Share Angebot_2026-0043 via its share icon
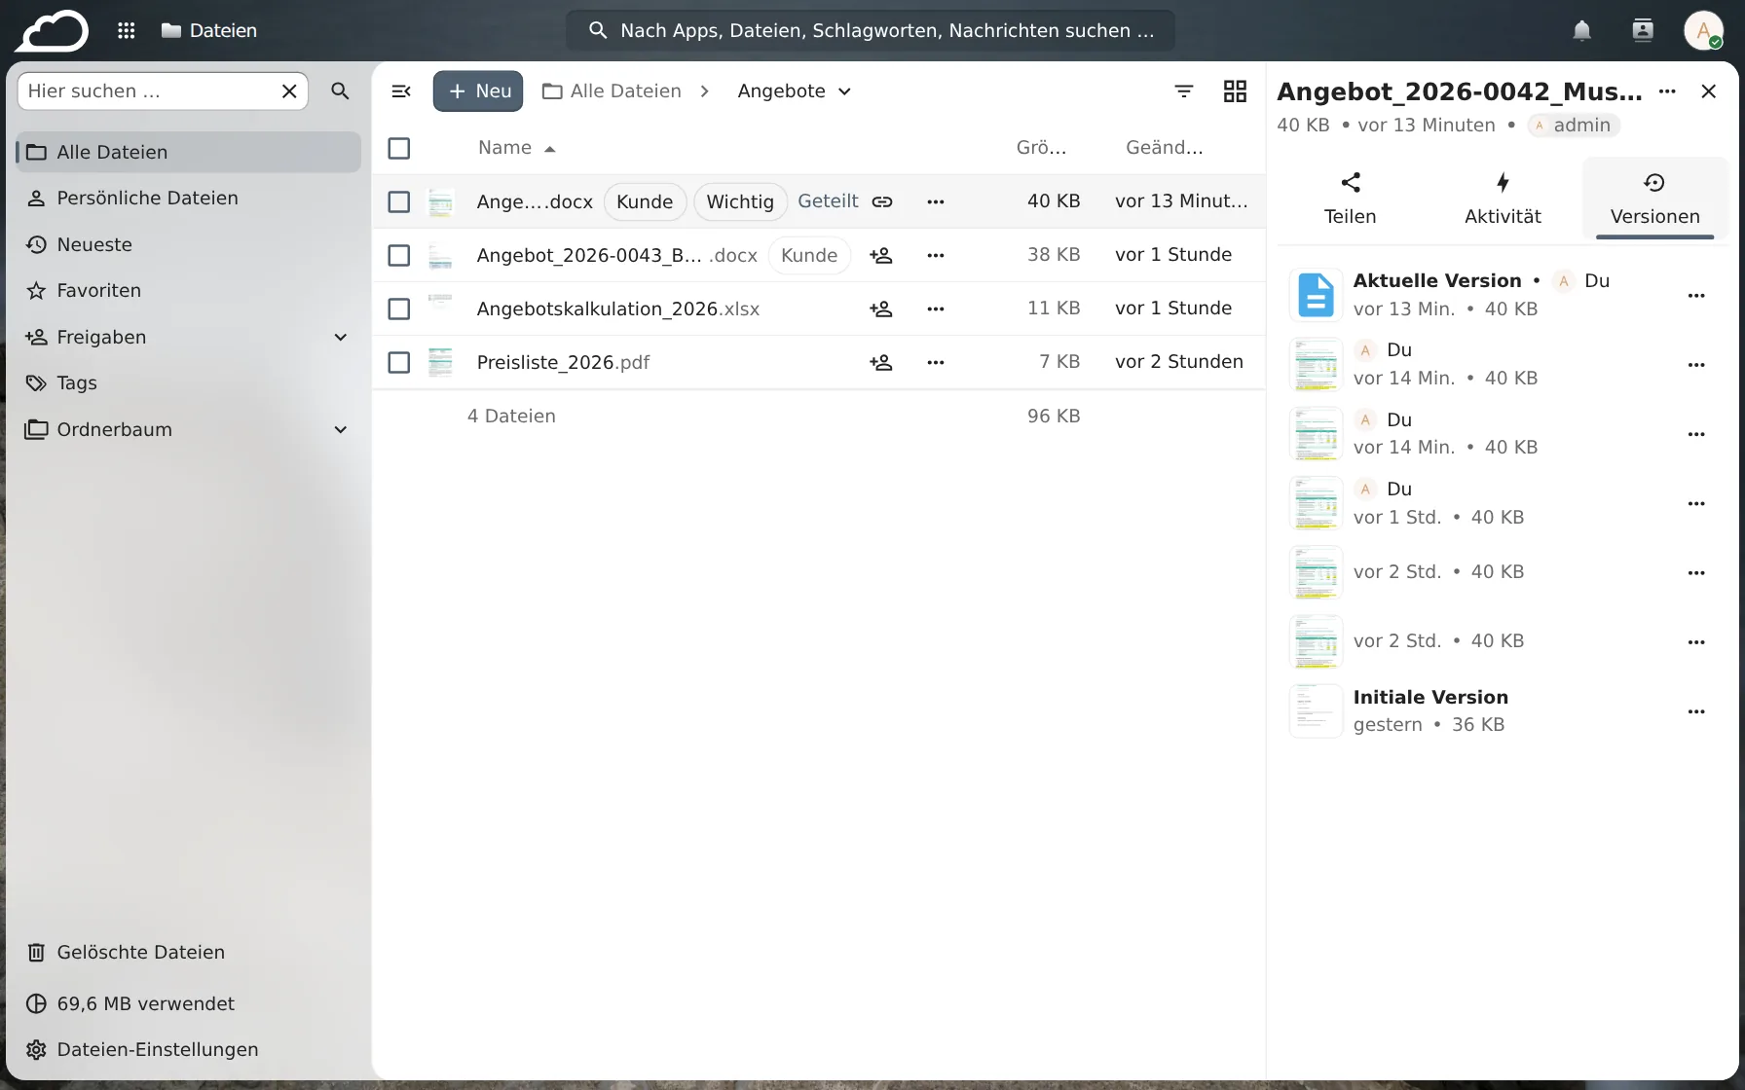This screenshot has width=1745, height=1090. tap(881, 255)
